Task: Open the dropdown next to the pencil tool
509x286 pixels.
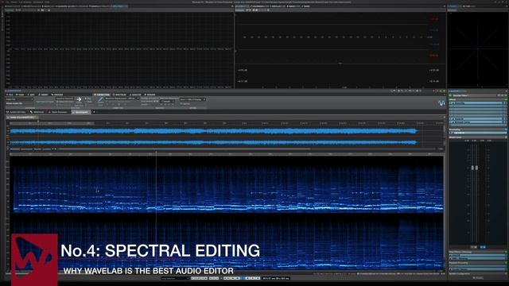Action: (x=122, y=99)
